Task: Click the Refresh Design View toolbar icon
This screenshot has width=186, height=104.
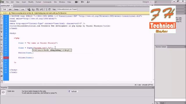Action: point(49,9)
